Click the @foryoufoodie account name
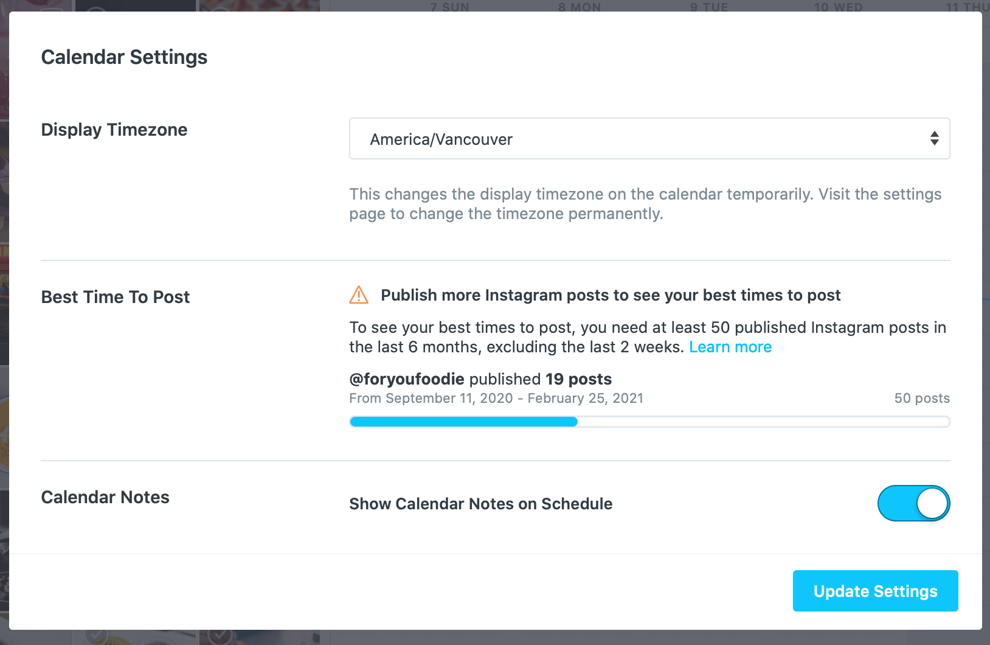The image size is (990, 645). [407, 379]
